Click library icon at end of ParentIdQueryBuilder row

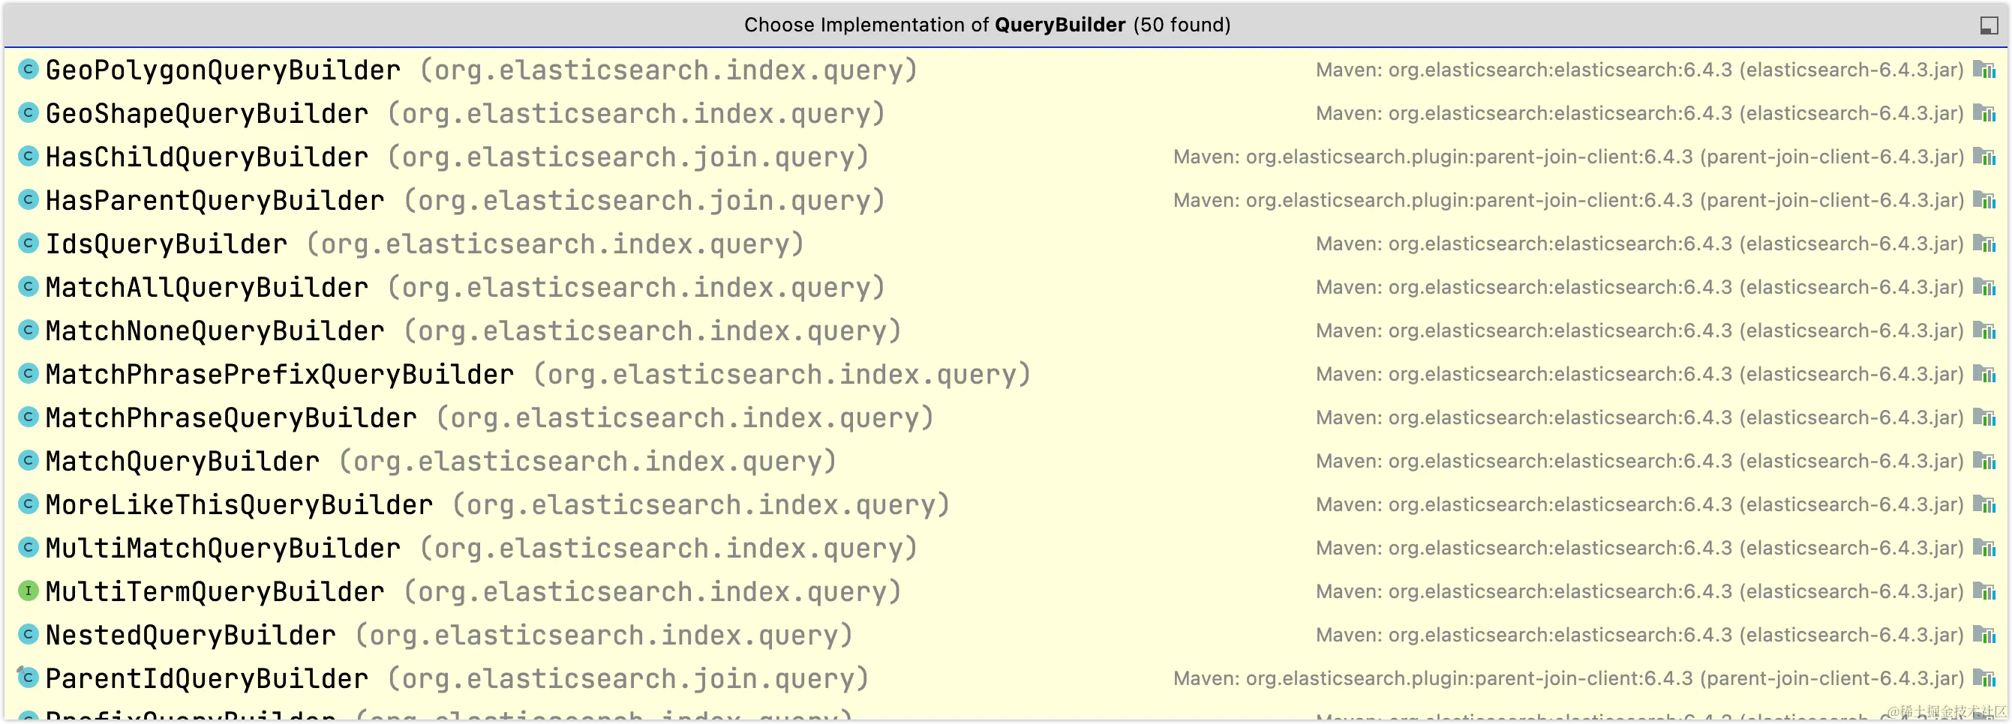tap(1984, 679)
